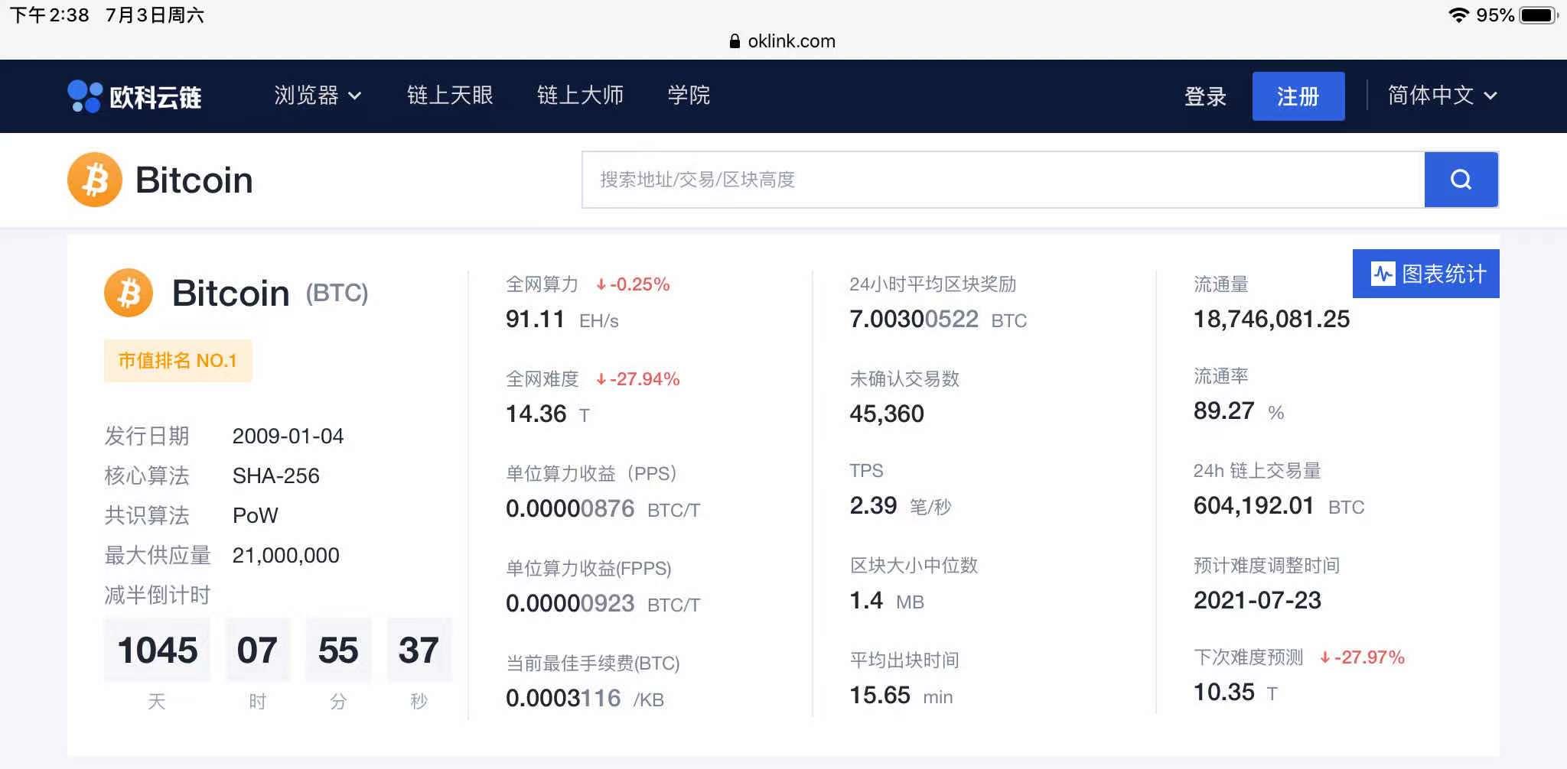Click the 全网算力 label
The image size is (1567, 769).
point(542,284)
